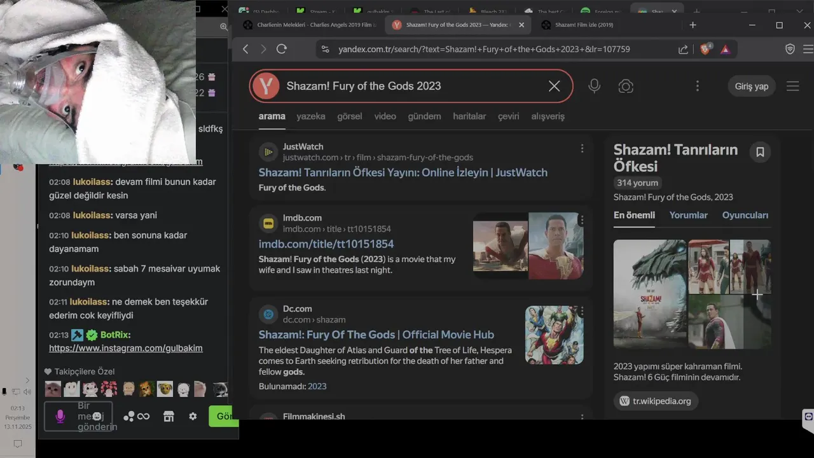Viewport: 814px width, 458px height.
Task: Select the haritalar search tab
Action: [x=469, y=116]
